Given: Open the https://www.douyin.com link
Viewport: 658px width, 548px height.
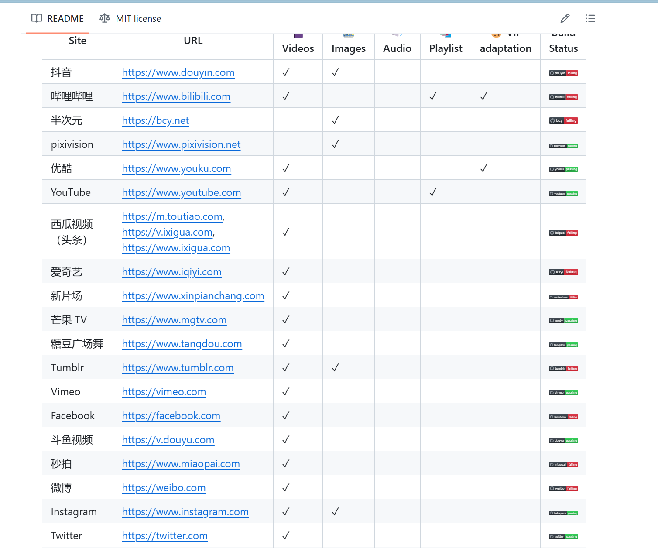Looking at the screenshot, I should click(x=178, y=72).
